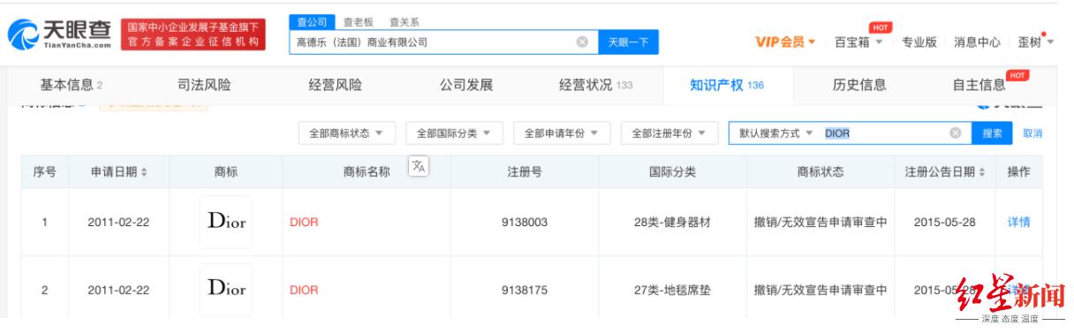Image resolution: width=1074 pixels, height=333 pixels.
Task: Click the TianYanCha logo
Action: [58, 35]
